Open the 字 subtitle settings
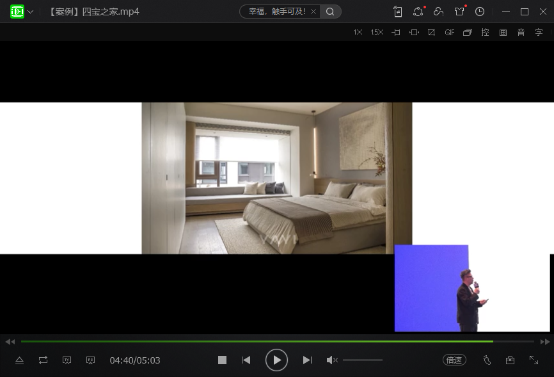Viewport: 554px width, 377px height. [539, 33]
